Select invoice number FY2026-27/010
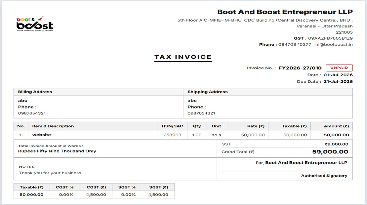The width and height of the screenshot is (367, 205). pyautogui.click(x=300, y=68)
